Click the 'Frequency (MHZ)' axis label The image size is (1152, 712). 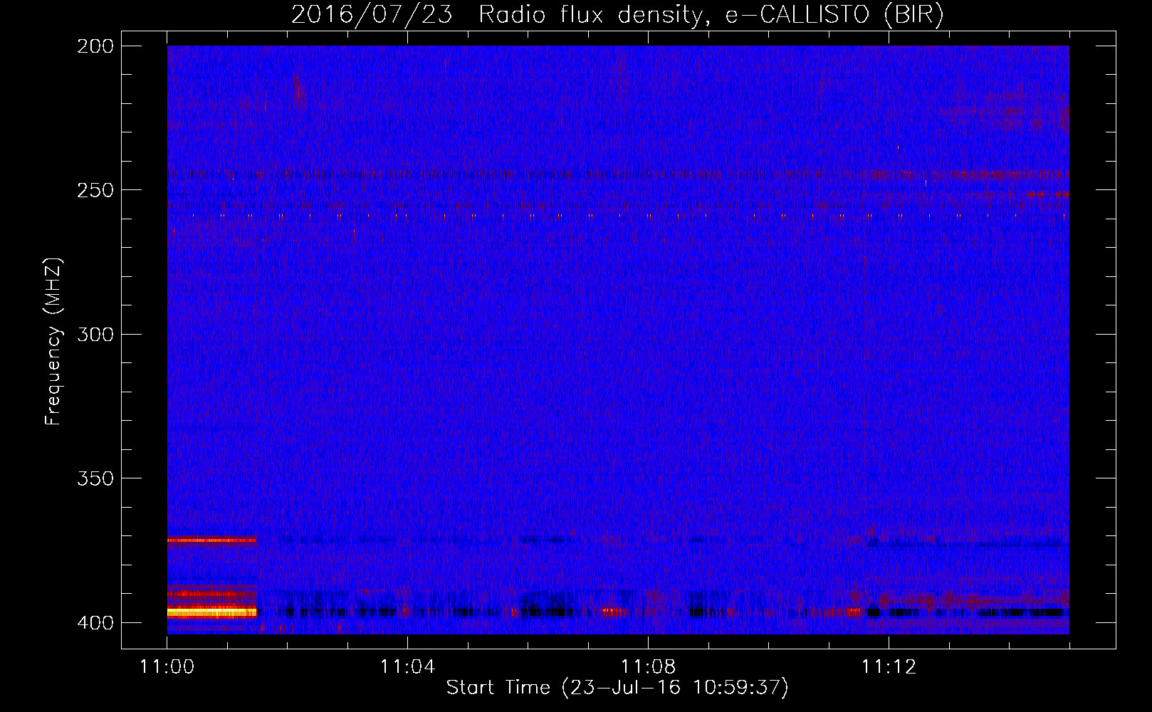tap(53, 341)
